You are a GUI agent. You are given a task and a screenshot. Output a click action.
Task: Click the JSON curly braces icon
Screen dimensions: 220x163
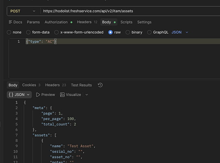point(11,95)
